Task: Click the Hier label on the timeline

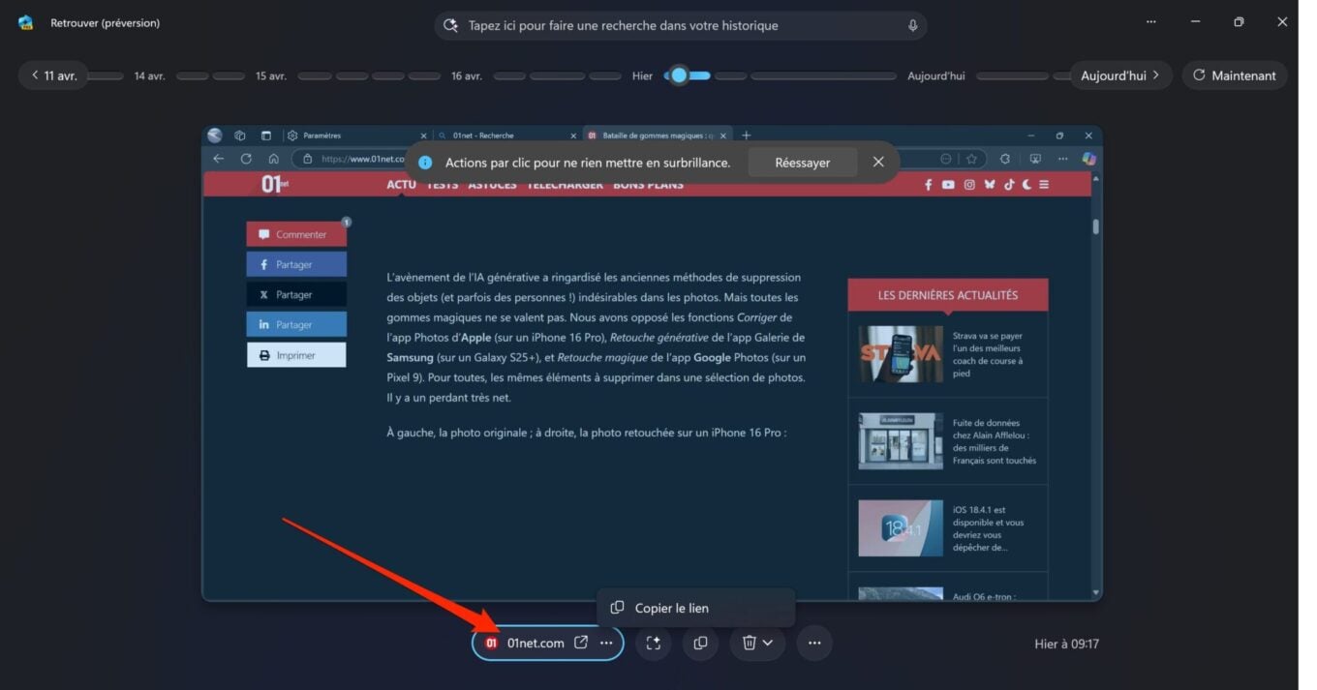Action: click(642, 75)
